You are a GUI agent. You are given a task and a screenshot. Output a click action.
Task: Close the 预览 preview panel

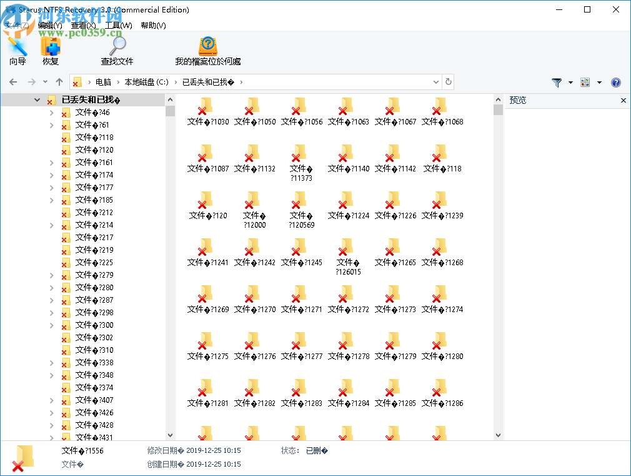pyautogui.click(x=623, y=100)
